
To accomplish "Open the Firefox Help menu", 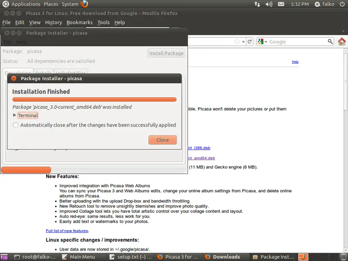I will coord(120,23).
